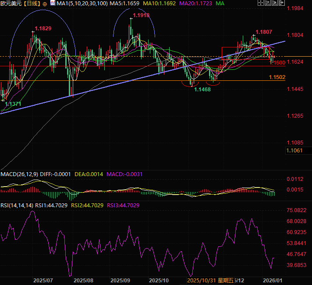Select the orange 1.1502 support line label

tap(277, 77)
